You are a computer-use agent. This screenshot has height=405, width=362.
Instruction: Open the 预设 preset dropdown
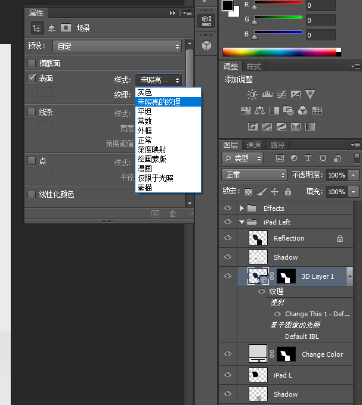(x=117, y=46)
